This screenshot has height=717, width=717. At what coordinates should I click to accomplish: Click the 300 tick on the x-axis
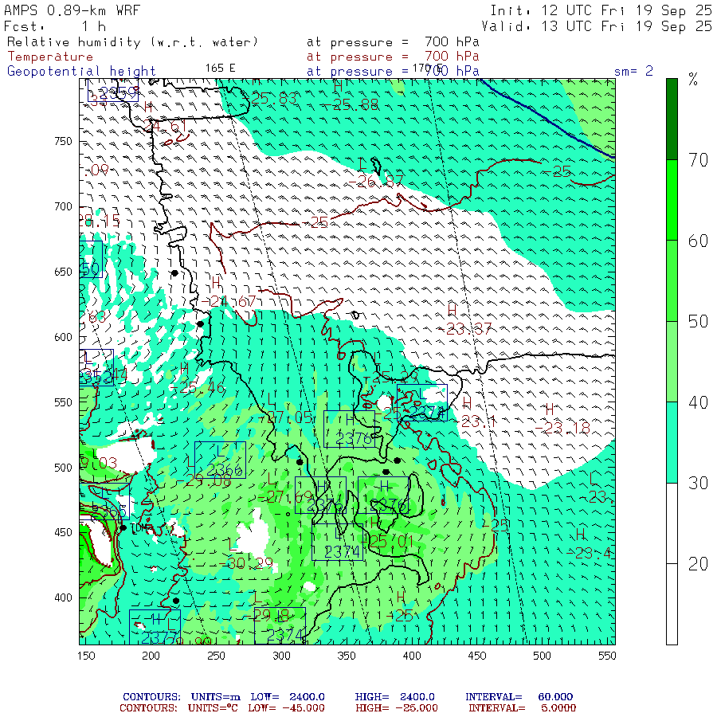(280, 655)
